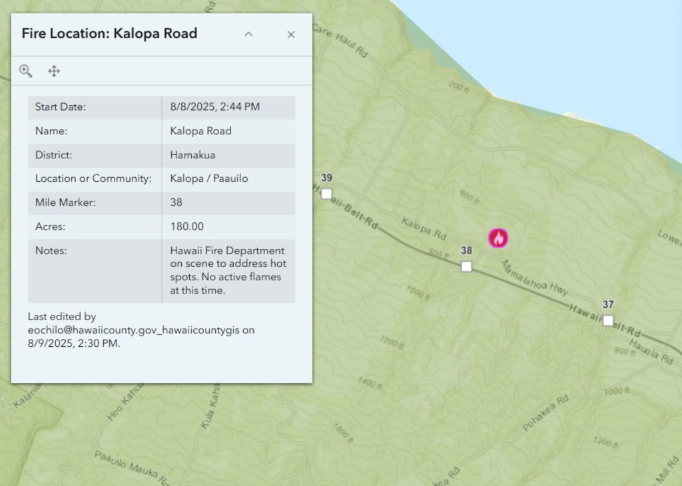Click the Acres value 180.00
The height and width of the screenshot is (486, 682).
187,226
